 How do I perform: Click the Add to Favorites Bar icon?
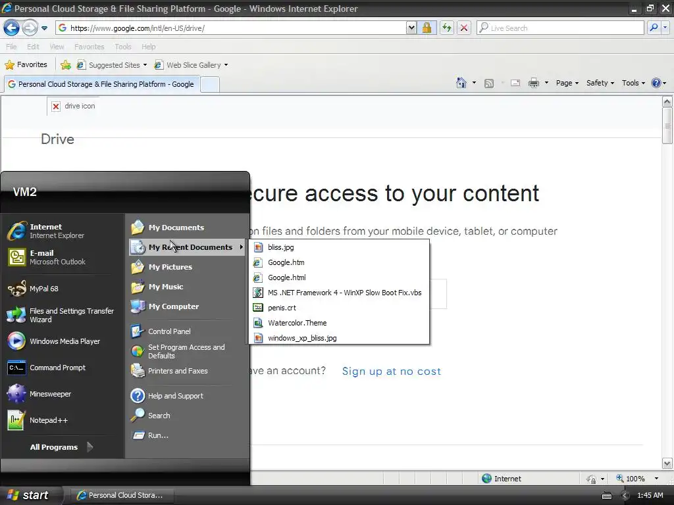(x=66, y=65)
